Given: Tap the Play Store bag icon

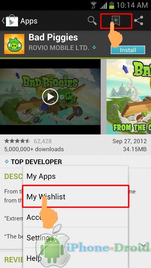Looking at the screenshot, I should coord(12,21).
